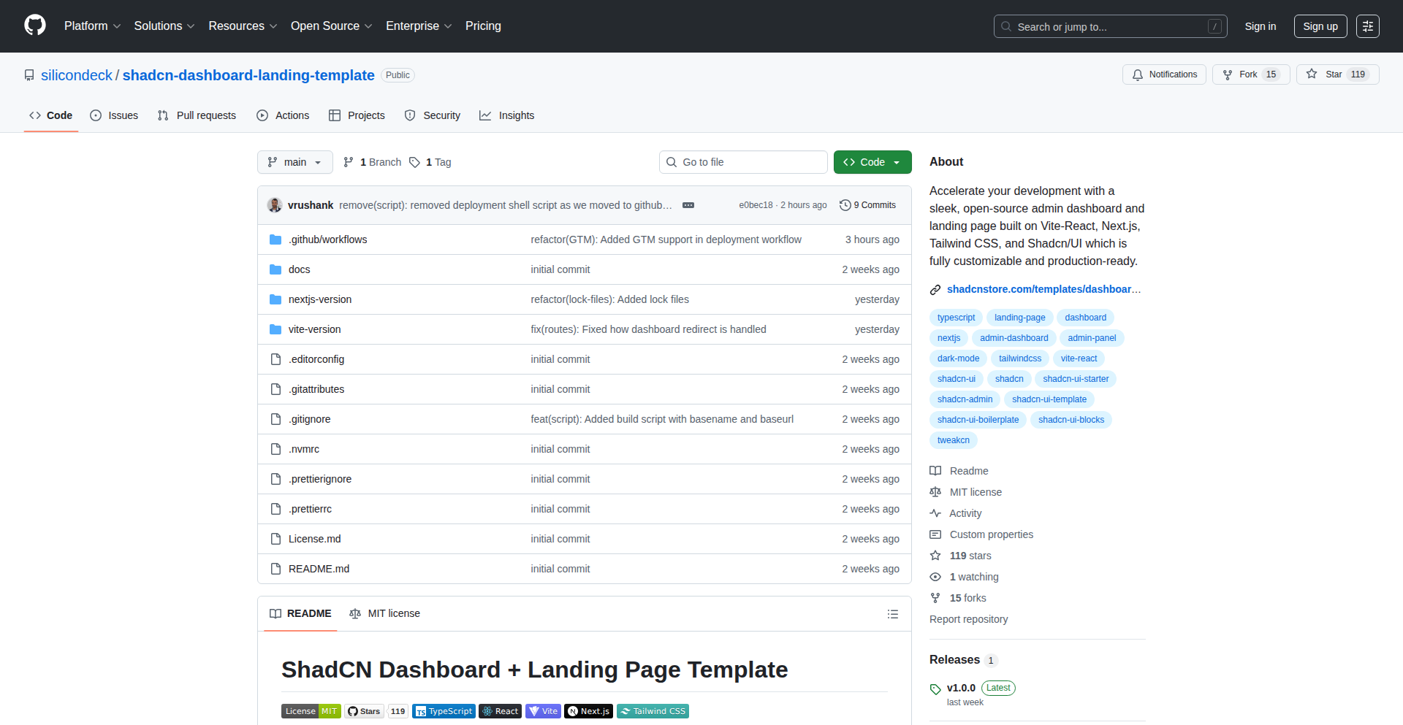
Task: Switch to the Actions tab
Action: 283,115
